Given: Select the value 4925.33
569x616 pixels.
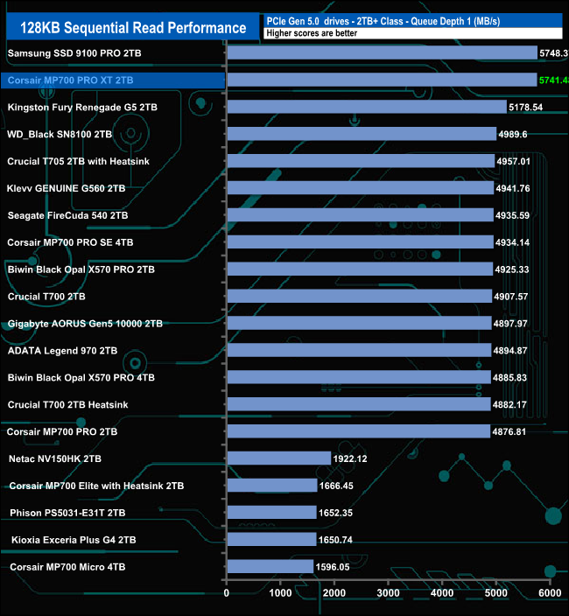Looking at the screenshot, I should (x=512, y=269).
